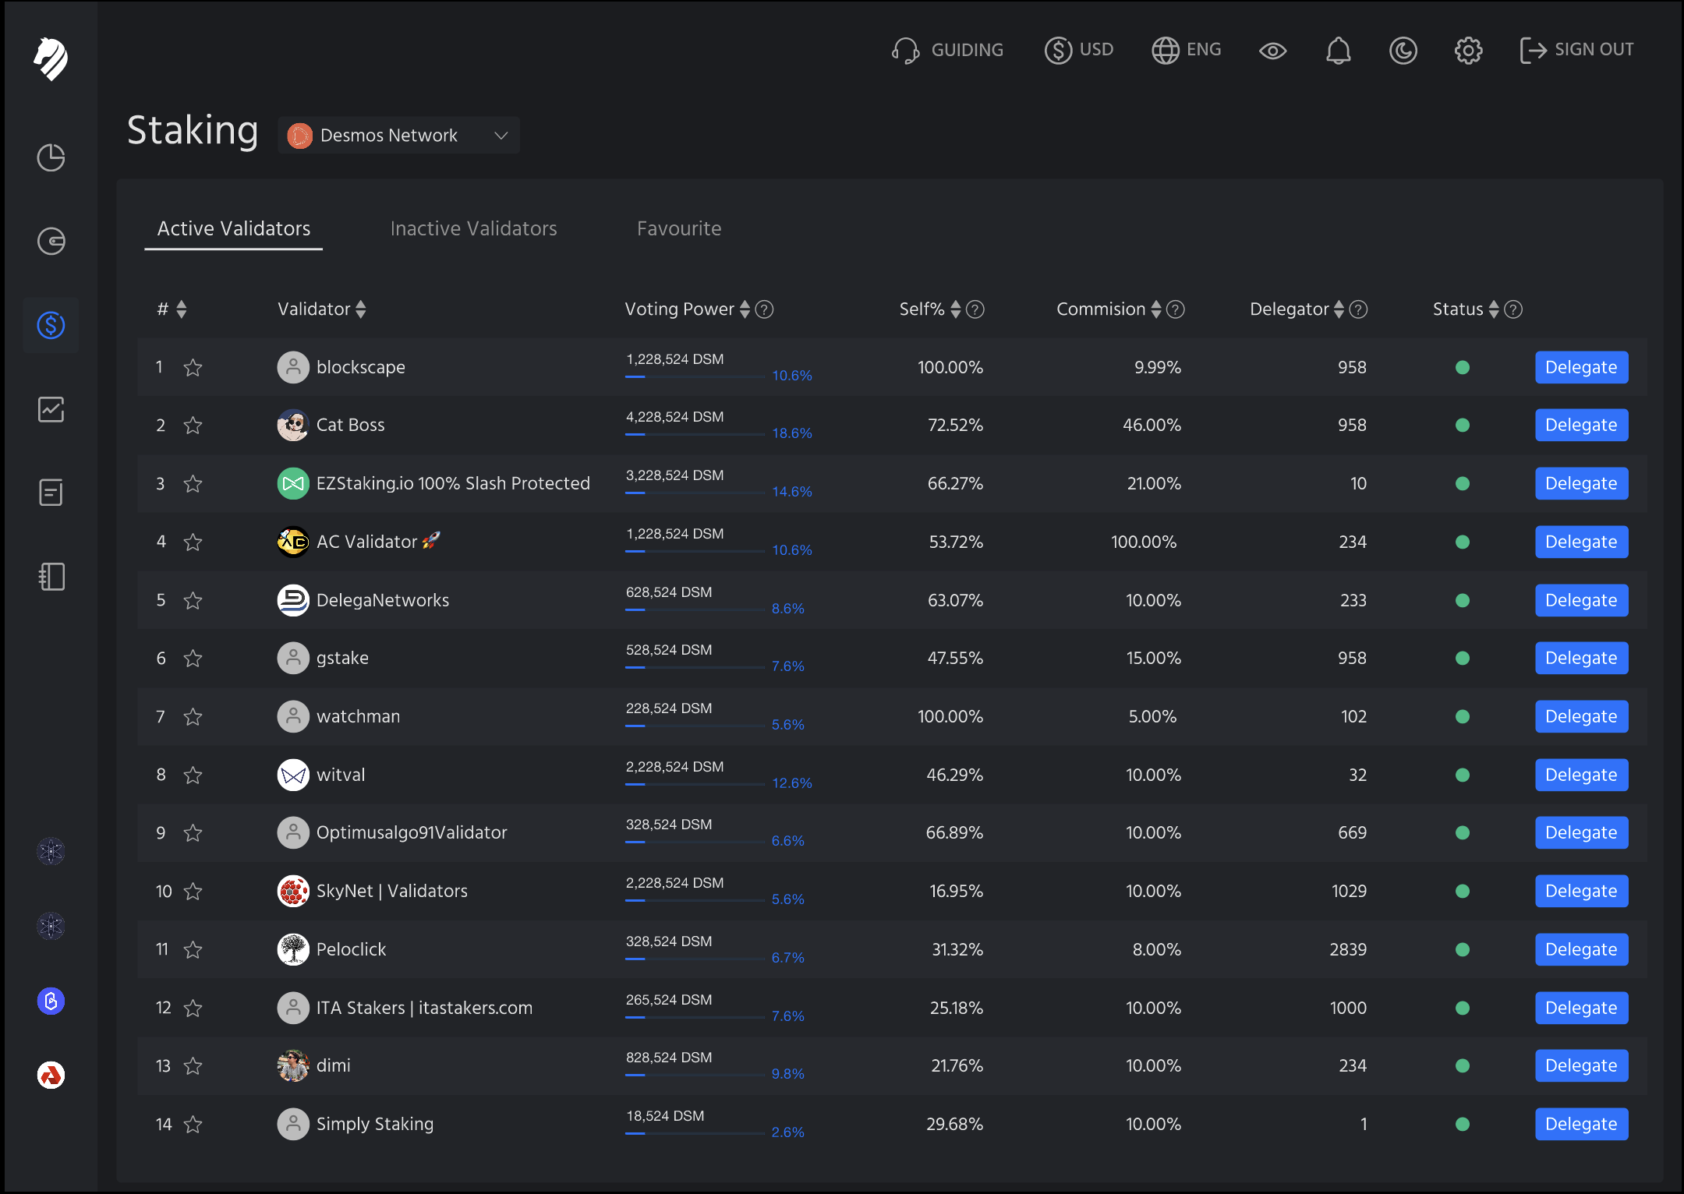
Task: Show Commision help tooltip icon
Action: (x=1176, y=309)
